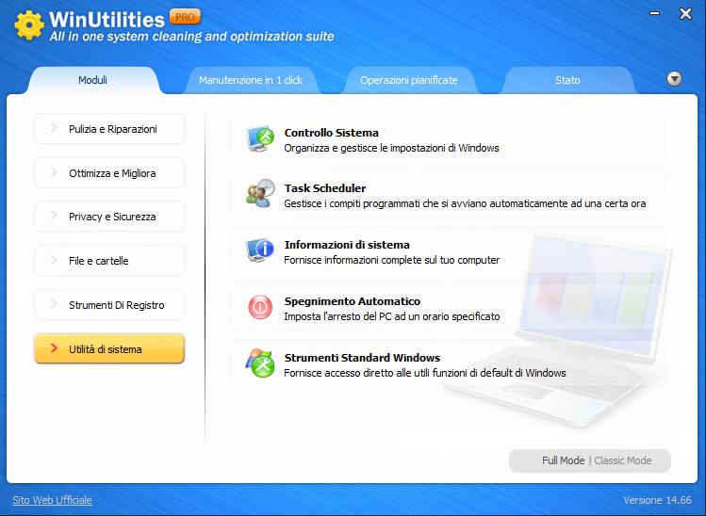Click the chevron beside Ottimizza e Migliora
This screenshot has height=516, width=706.
(54, 172)
